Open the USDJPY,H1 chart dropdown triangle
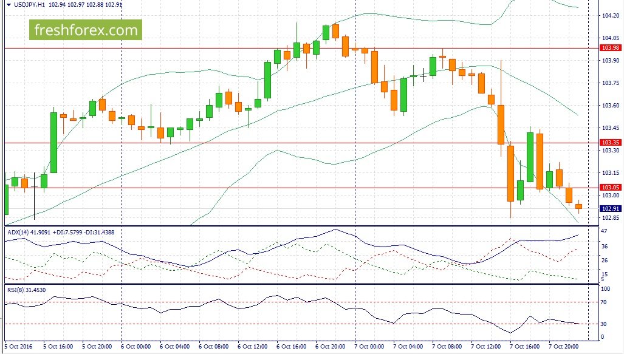624x354 pixels. coord(9,5)
